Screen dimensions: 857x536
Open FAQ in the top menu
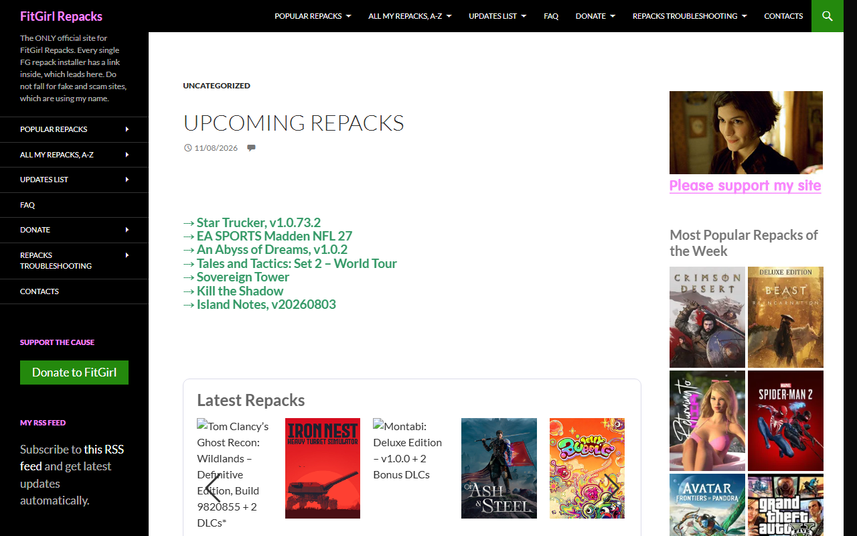tap(551, 16)
